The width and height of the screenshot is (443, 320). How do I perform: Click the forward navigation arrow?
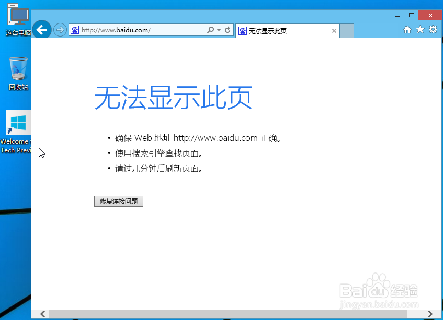click(59, 30)
